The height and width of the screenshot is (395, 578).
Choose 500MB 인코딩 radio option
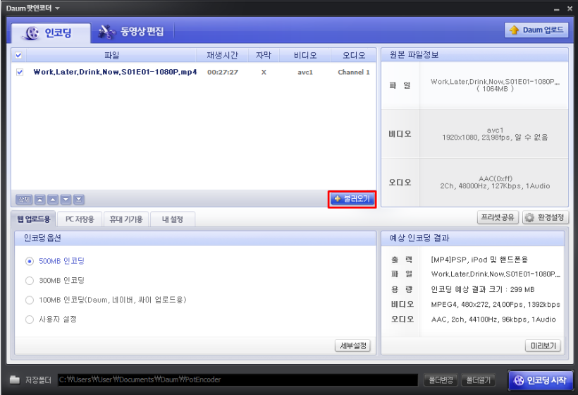(x=30, y=262)
